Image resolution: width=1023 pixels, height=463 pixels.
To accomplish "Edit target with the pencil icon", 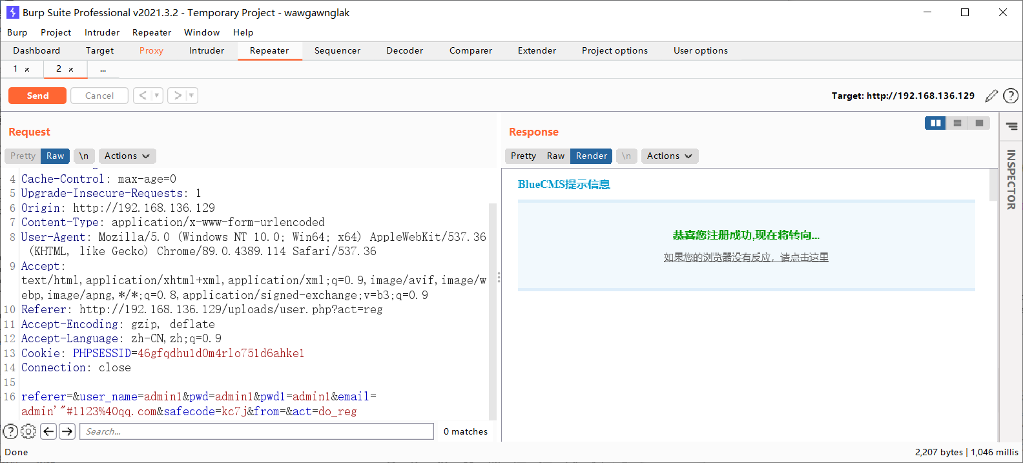I will click(x=991, y=96).
